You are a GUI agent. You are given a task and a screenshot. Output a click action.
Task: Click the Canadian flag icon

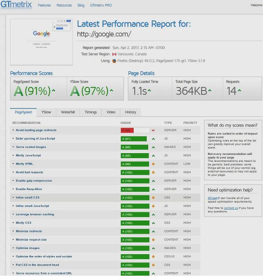tap(114, 54)
